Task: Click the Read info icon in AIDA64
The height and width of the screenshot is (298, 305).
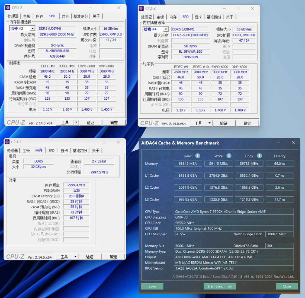Action: click(198, 156)
